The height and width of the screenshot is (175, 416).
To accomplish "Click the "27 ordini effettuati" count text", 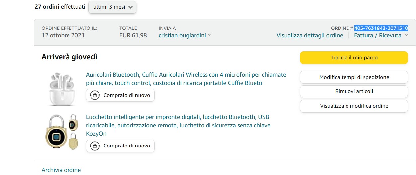I will coord(60,7).
